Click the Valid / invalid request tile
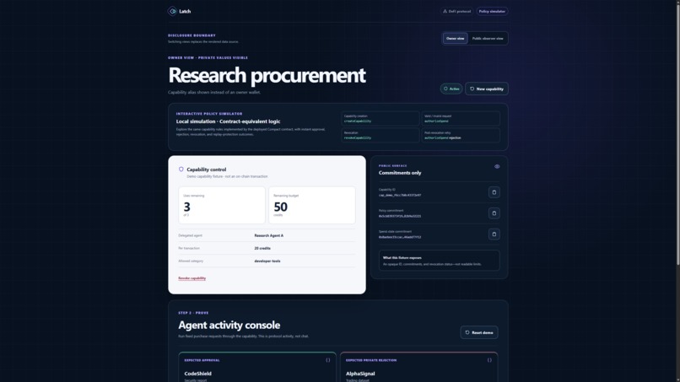 [461, 118]
